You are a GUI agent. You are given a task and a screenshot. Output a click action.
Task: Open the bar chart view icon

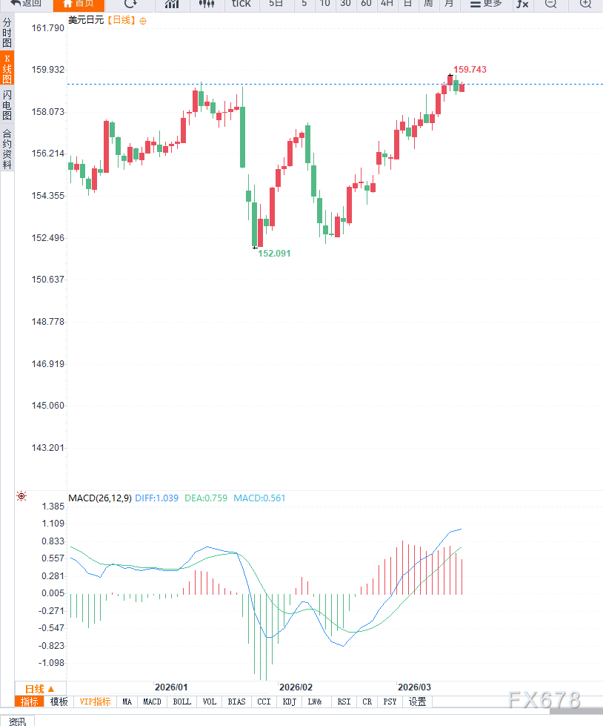[x=172, y=4]
